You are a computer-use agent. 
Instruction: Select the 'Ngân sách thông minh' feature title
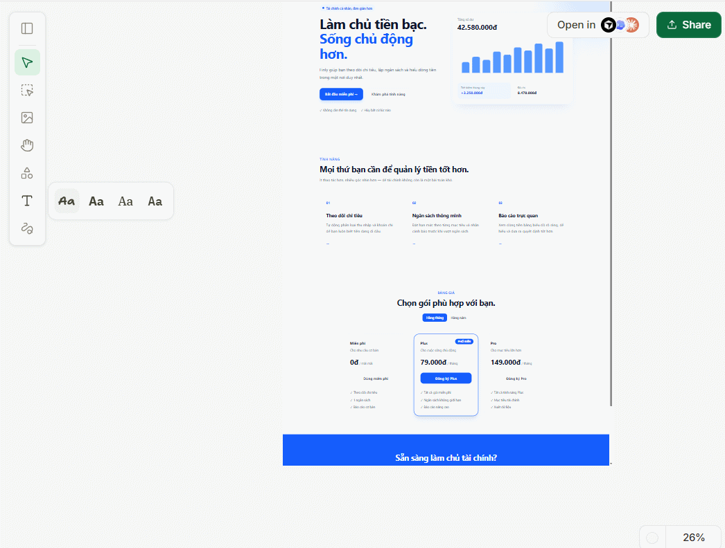[x=437, y=216]
